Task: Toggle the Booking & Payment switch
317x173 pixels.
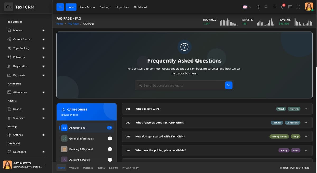Action: [x=110, y=149]
